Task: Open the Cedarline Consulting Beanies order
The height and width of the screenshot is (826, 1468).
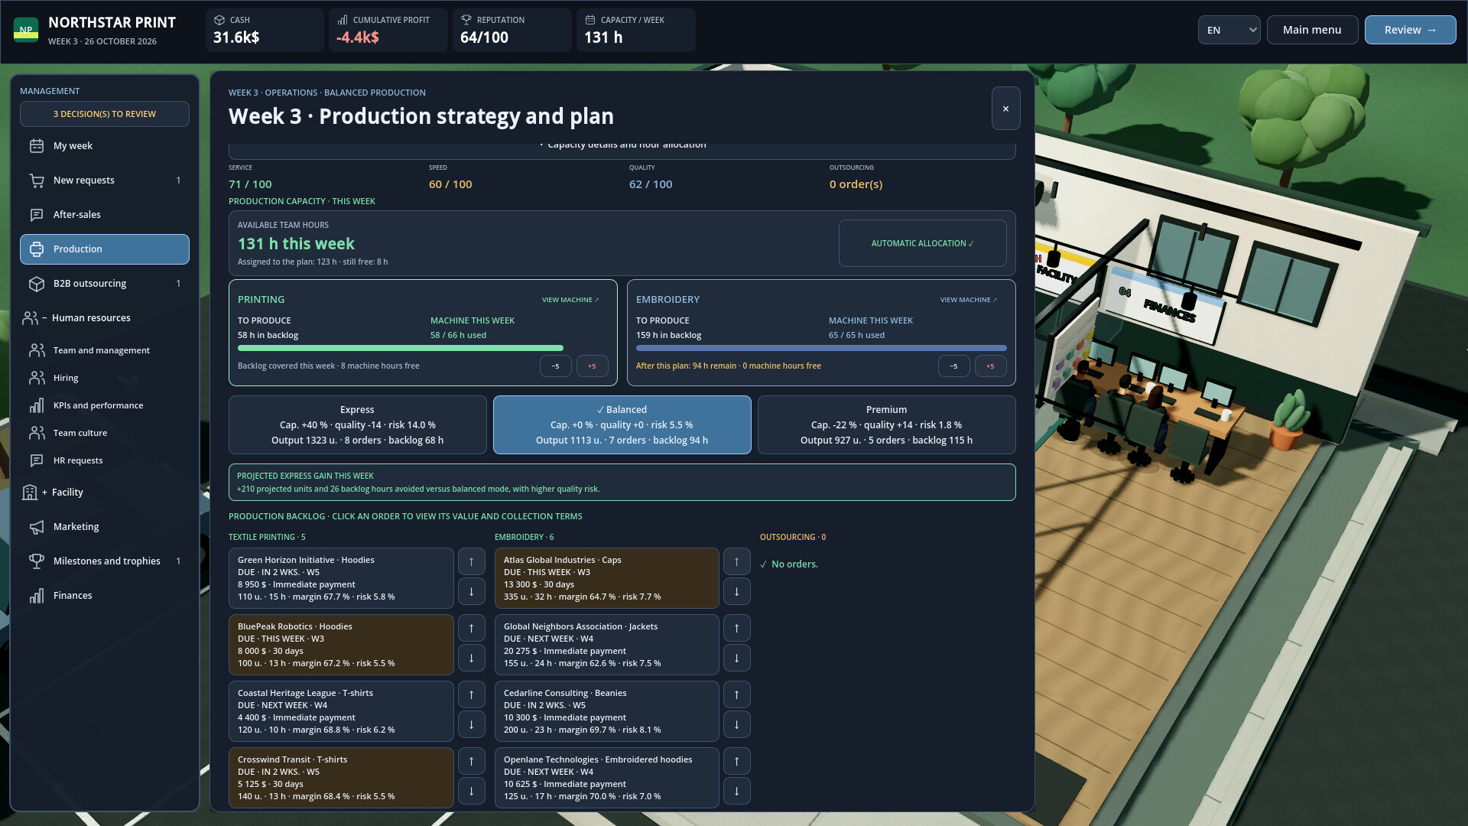Action: point(606,711)
